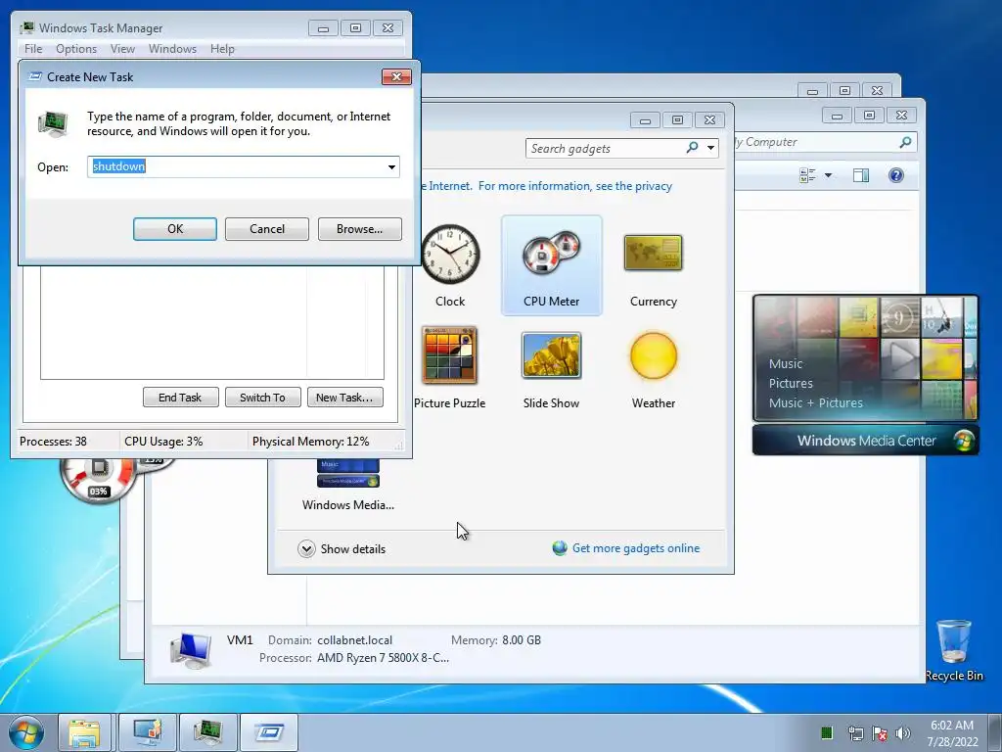Click the network tray icon
The width and height of the screenshot is (1002, 752).
click(x=855, y=733)
